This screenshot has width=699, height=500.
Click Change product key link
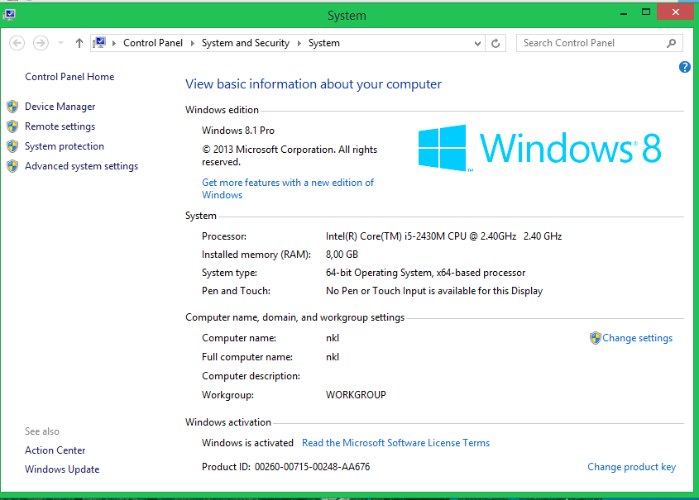click(x=631, y=467)
